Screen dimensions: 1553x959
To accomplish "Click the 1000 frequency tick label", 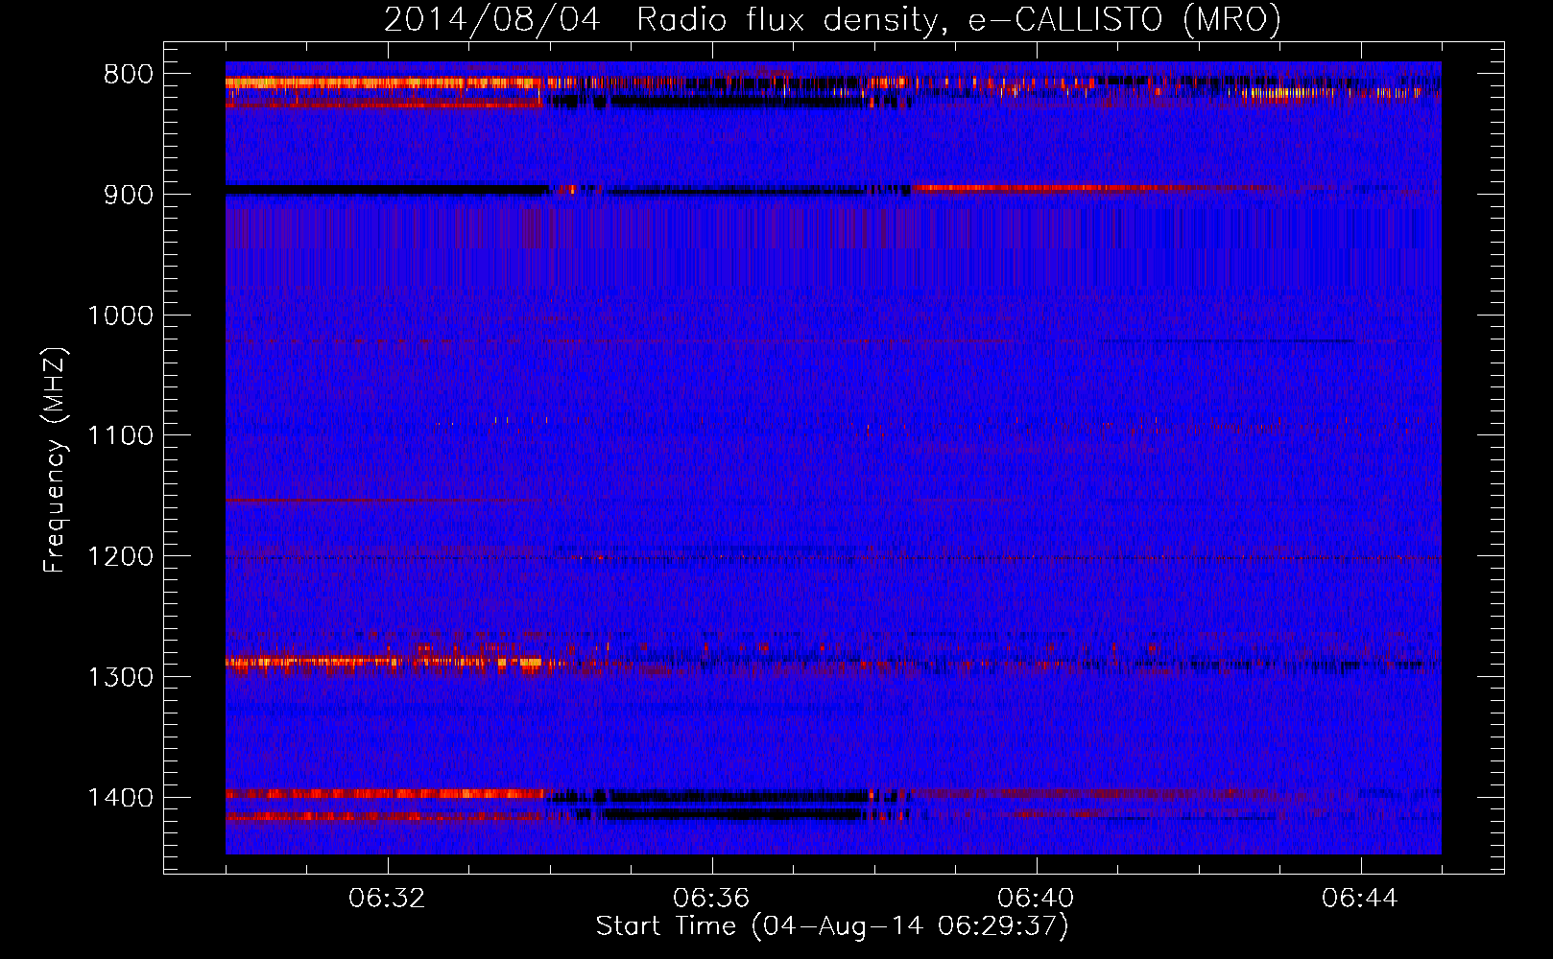I will [120, 316].
